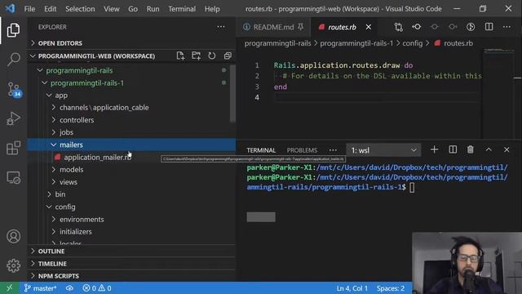522x294 pixels.
Task: Close the routes.rb tab
Action: coord(369,27)
